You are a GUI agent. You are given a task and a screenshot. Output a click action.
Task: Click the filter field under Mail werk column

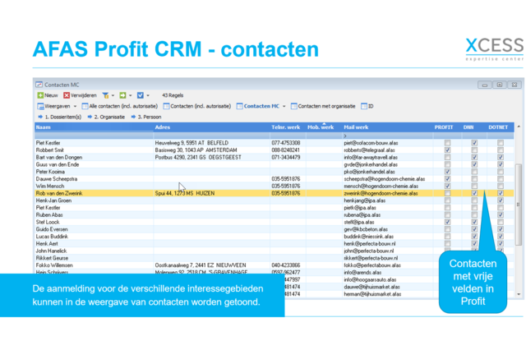coord(387,136)
